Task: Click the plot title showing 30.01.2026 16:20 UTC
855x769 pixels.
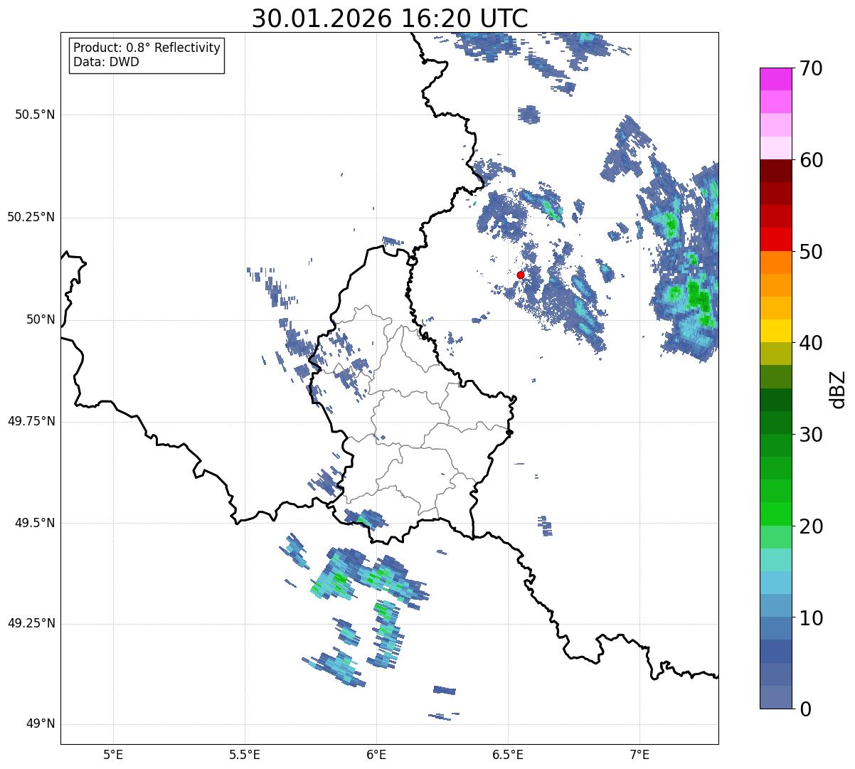Action: (x=390, y=18)
